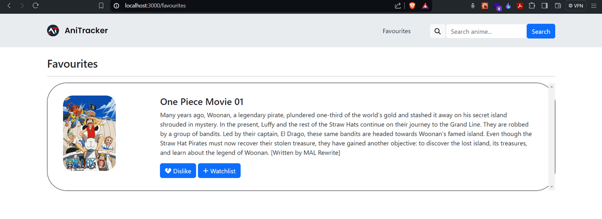Open the Brave Wallet icon
The image size is (602, 219).
(x=558, y=6)
